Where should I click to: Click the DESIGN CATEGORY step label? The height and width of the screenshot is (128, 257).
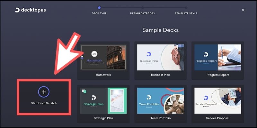pos(143,13)
